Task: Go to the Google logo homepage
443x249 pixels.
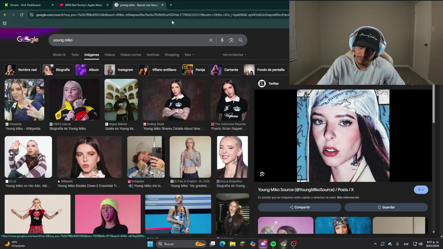Action: pyautogui.click(x=28, y=39)
